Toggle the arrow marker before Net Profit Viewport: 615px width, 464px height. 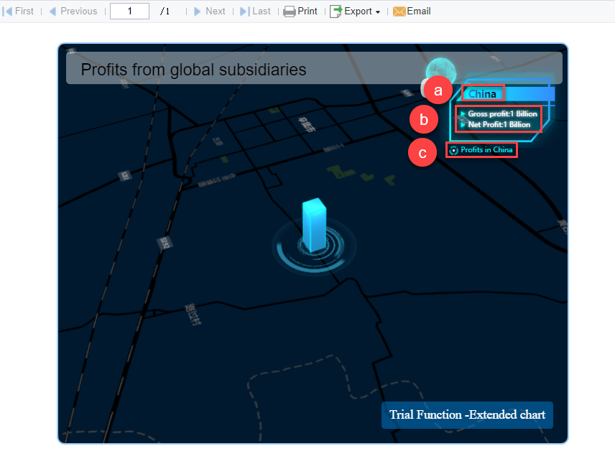coord(463,124)
